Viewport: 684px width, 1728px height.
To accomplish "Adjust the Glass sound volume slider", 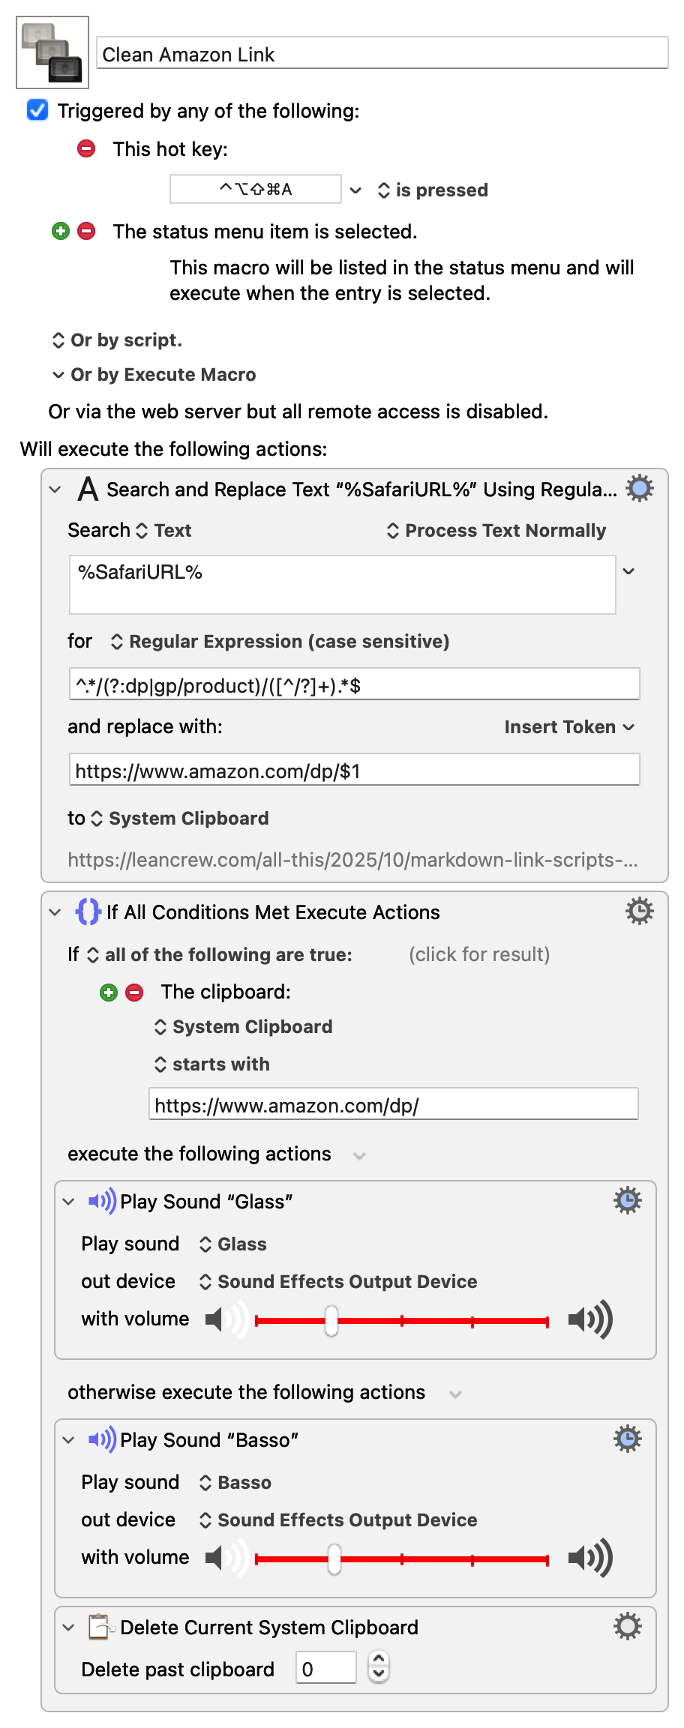I will click(331, 1321).
